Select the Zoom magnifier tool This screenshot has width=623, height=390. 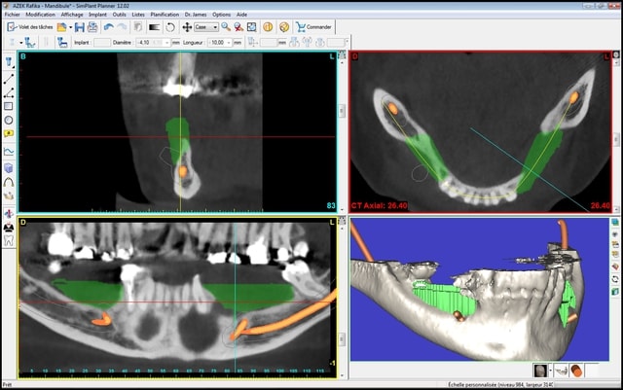226,27
